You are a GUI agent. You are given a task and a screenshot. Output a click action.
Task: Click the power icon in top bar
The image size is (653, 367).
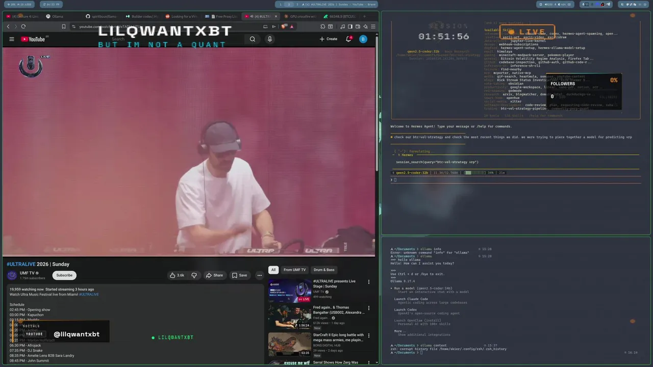(645, 4)
